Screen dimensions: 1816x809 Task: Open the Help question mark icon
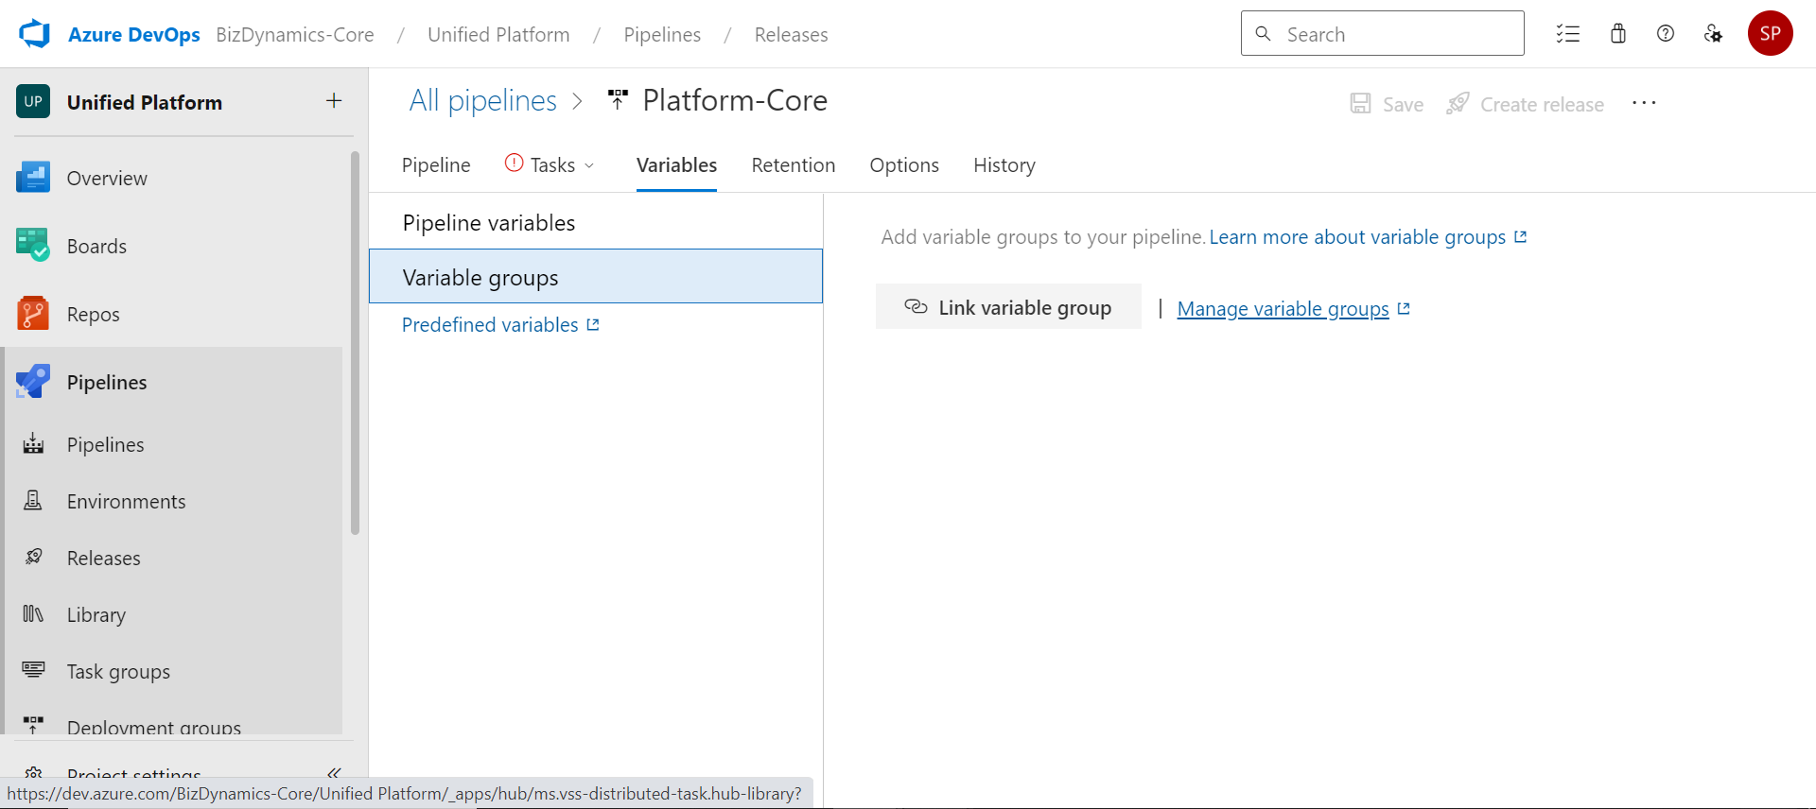1666,34
